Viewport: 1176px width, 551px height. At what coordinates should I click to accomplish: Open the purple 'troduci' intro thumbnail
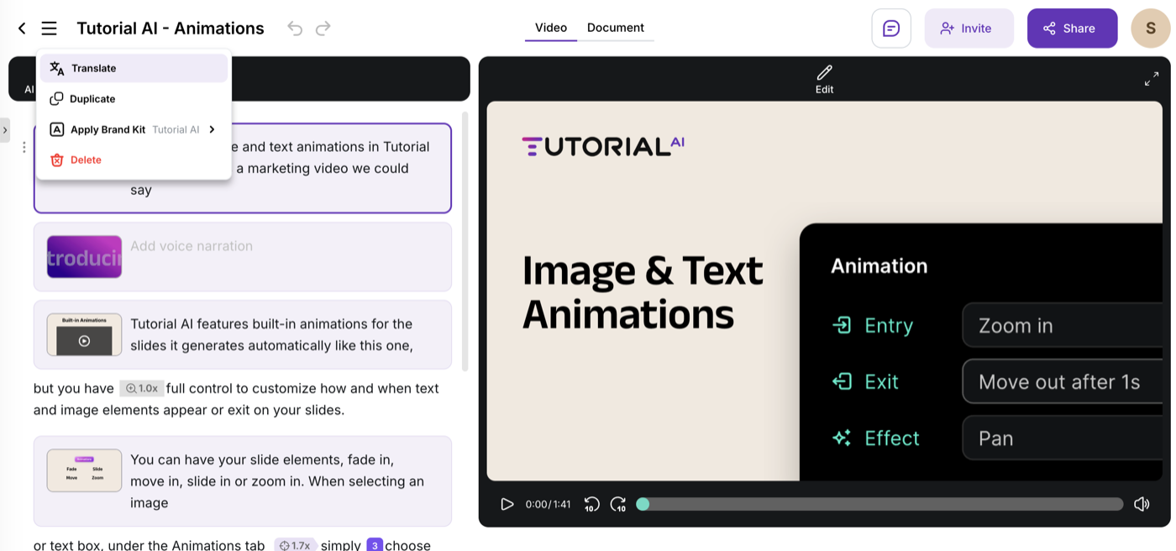click(84, 256)
